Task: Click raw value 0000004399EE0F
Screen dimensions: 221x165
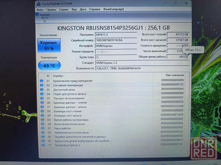Action: click(x=173, y=110)
